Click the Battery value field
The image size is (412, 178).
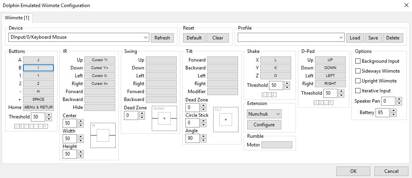[x=383, y=112]
